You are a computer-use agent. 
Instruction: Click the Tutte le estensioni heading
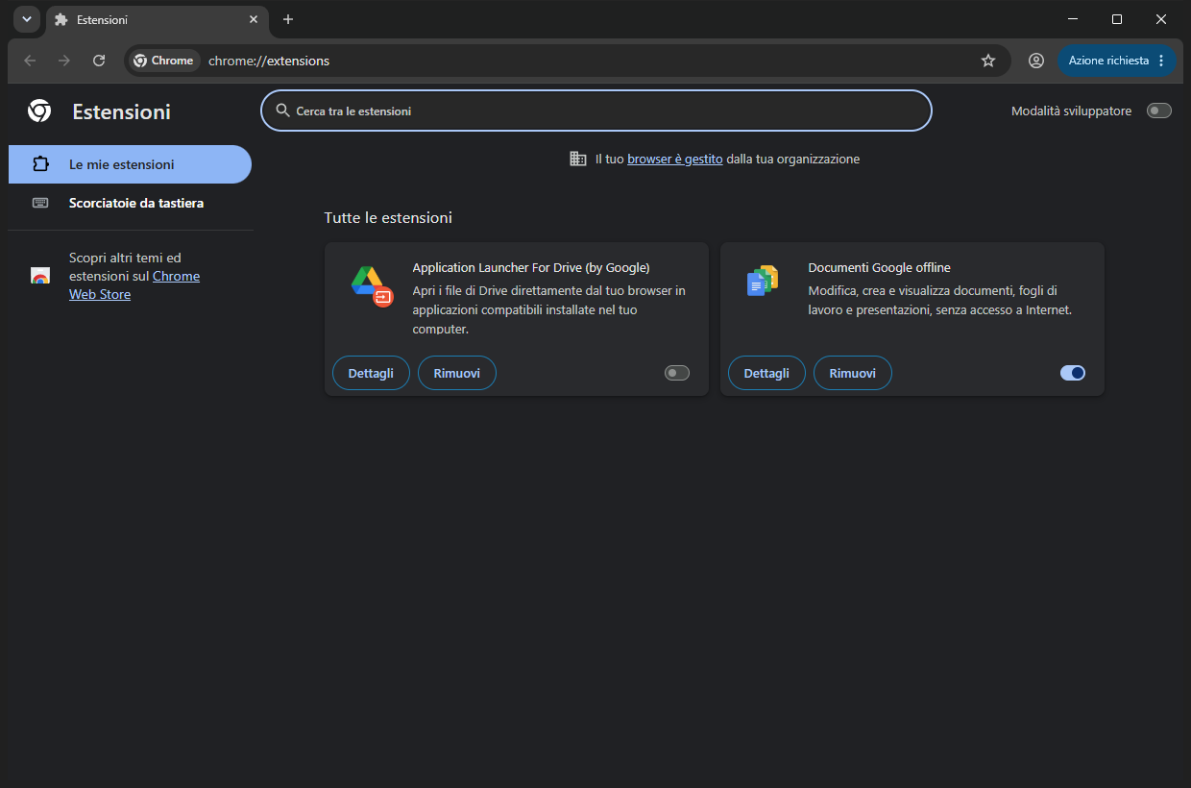[388, 218]
